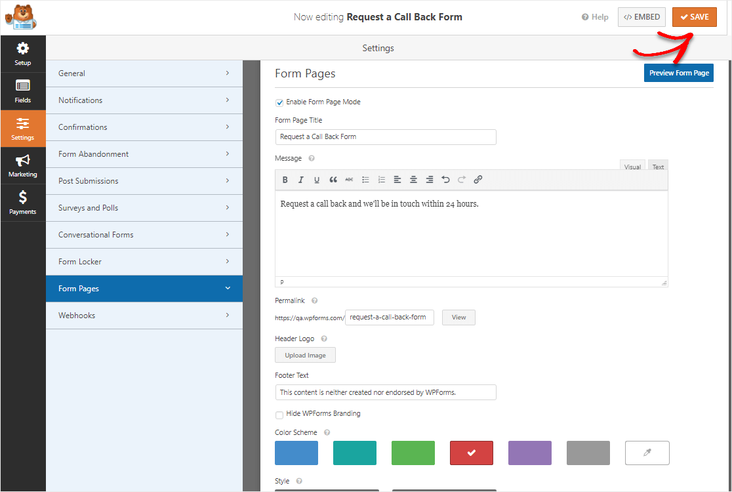Open the Payments dollar panel
The width and height of the screenshot is (732, 492).
click(x=23, y=203)
